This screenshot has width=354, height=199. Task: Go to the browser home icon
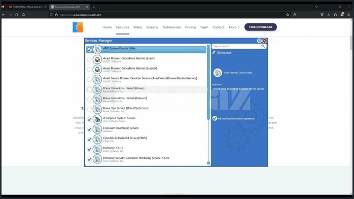point(23,15)
